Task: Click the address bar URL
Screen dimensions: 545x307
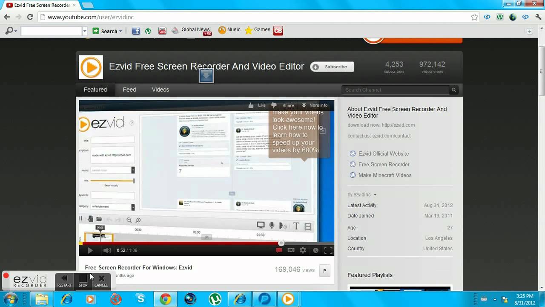Action: [x=91, y=17]
